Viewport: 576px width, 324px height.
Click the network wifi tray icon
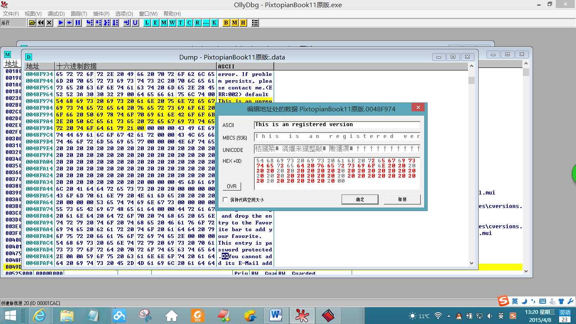439,316
